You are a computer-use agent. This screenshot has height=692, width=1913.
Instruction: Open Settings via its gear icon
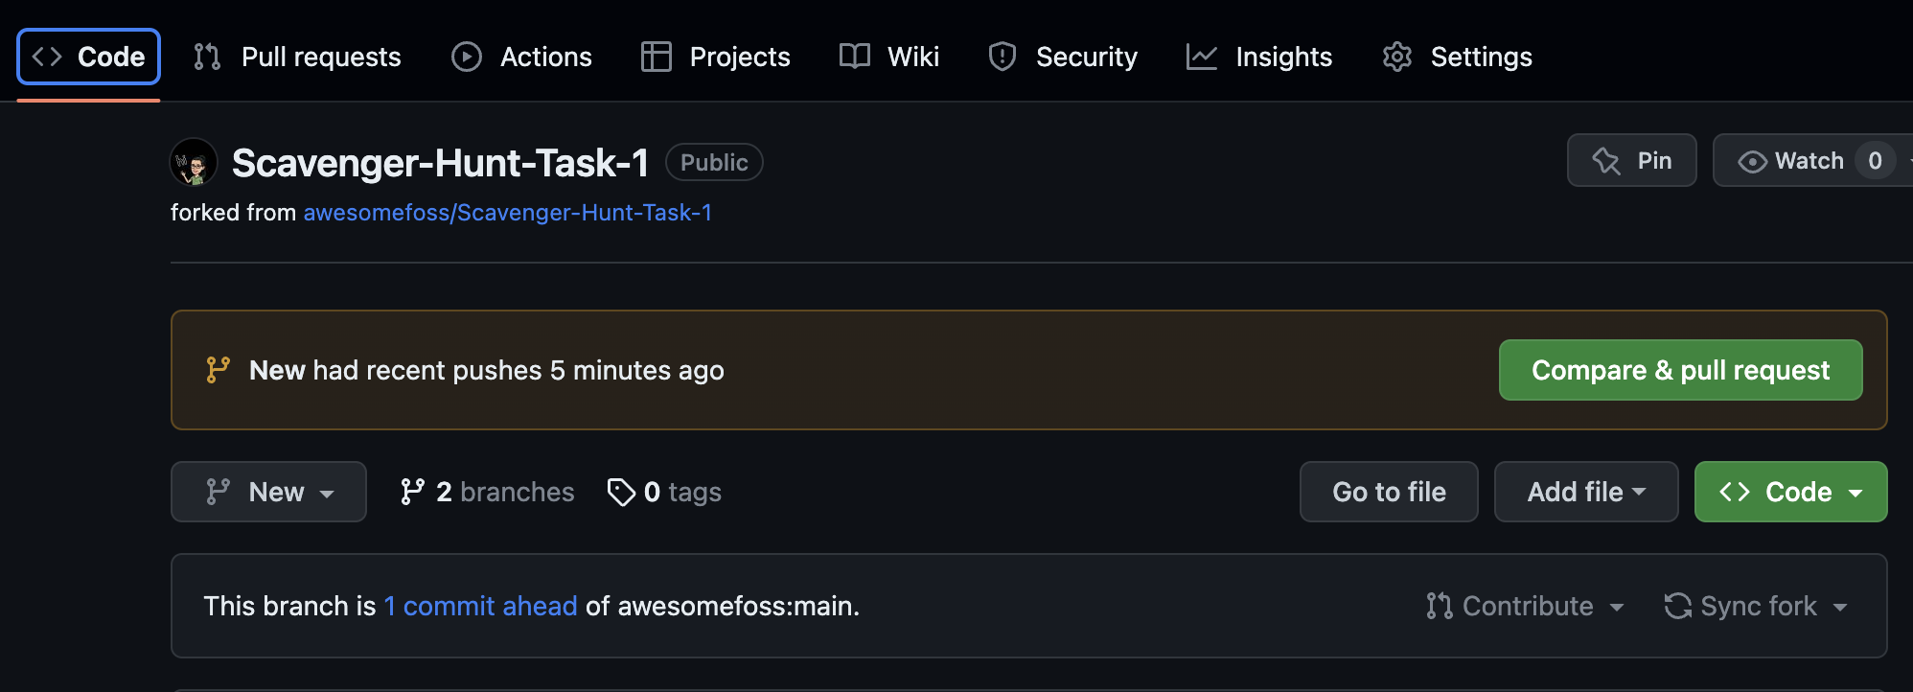[x=1396, y=57]
